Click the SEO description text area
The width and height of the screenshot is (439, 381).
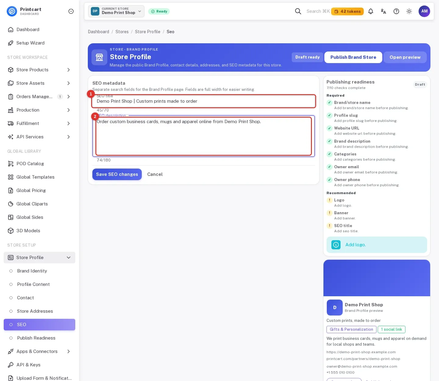pos(204,136)
